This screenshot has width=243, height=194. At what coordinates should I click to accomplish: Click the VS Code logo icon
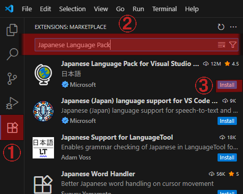point(9,9)
